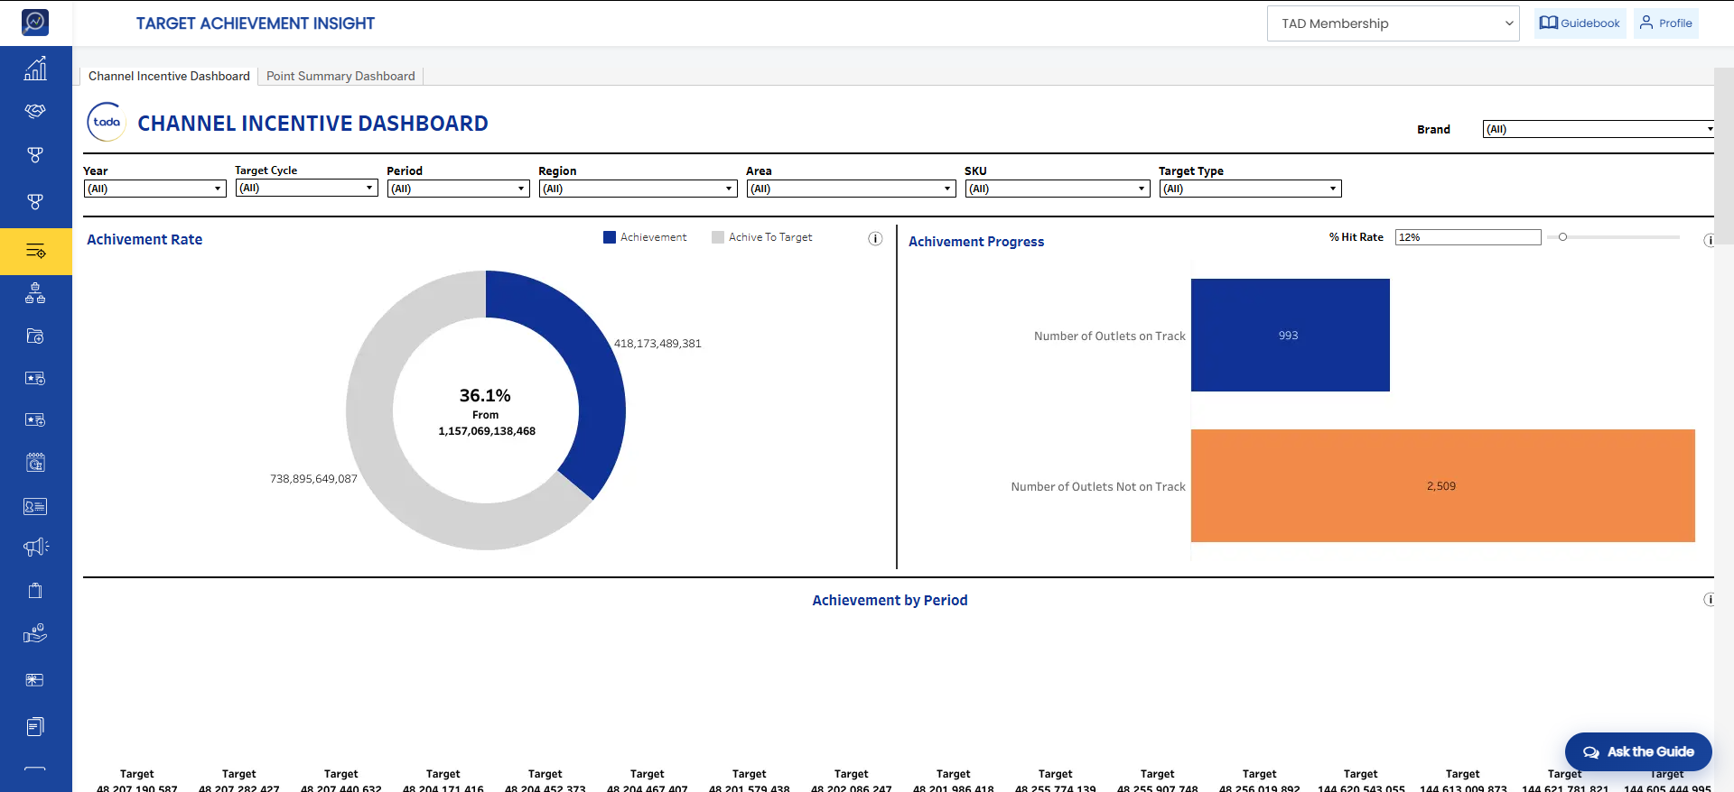Open the analytics chart sidebar icon

35,69
